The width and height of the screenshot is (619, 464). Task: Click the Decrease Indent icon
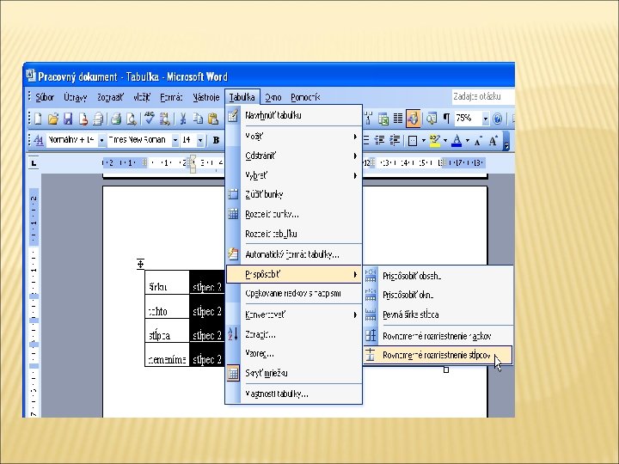tap(380, 140)
